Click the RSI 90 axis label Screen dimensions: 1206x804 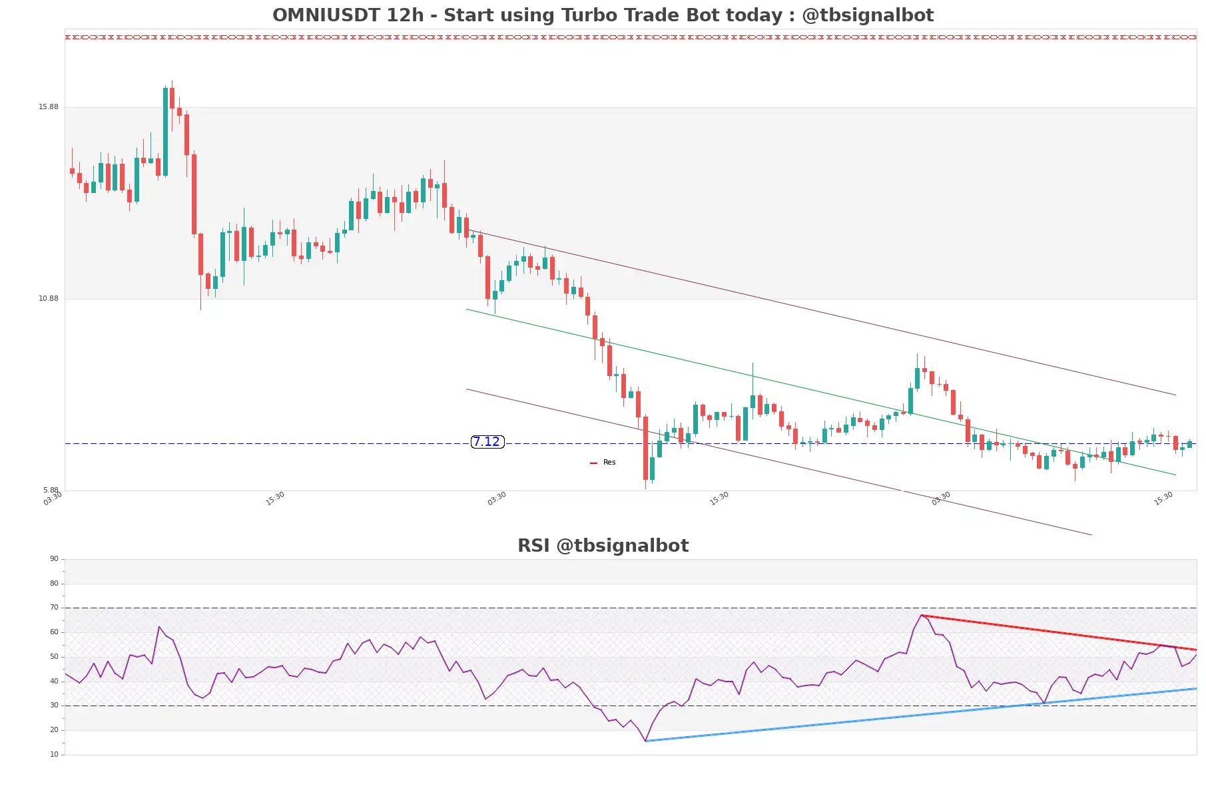54,559
